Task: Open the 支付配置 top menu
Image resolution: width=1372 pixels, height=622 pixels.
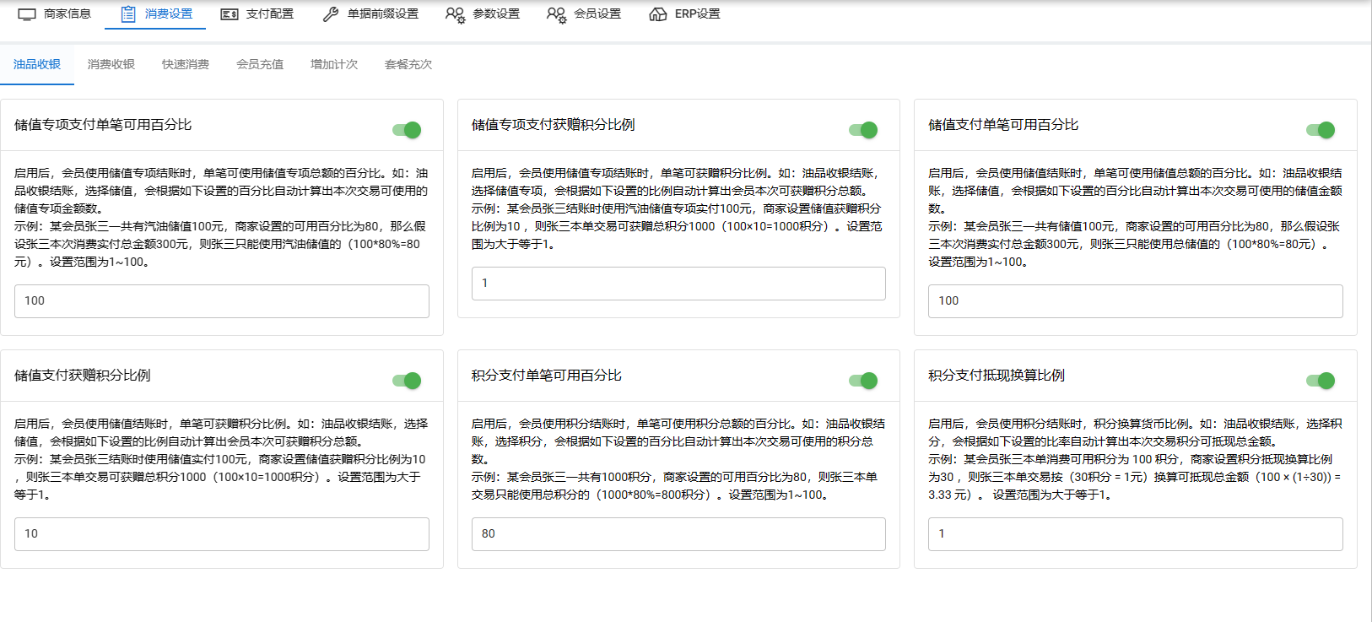Action: (x=257, y=14)
